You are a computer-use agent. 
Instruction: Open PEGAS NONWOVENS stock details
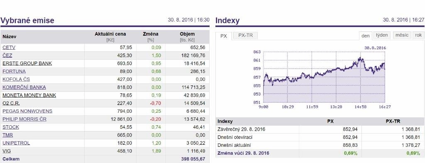[x=27, y=111]
